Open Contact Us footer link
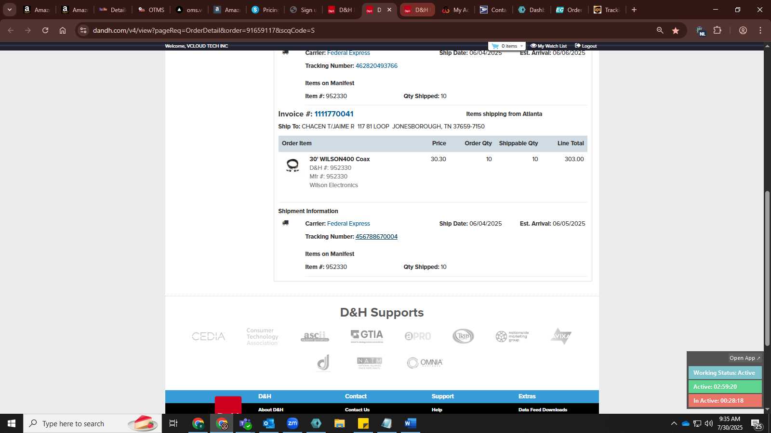Screen dimensions: 771x433 coord(357,410)
